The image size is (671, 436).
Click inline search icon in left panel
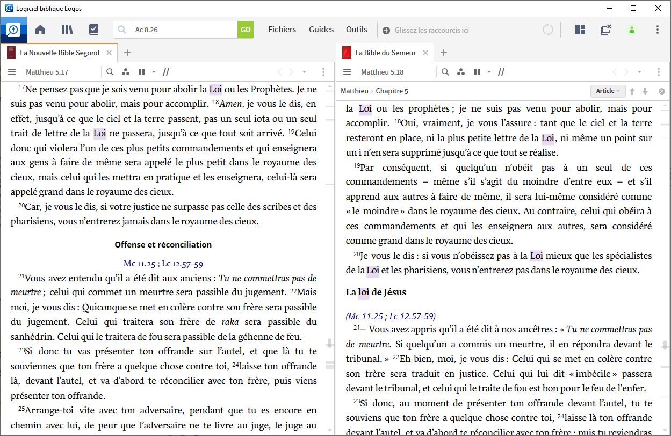[x=110, y=72]
